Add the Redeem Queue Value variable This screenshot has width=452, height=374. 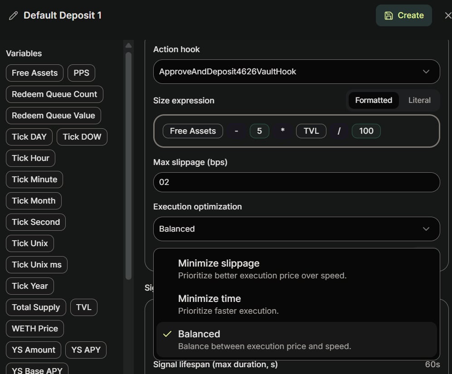click(x=53, y=116)
